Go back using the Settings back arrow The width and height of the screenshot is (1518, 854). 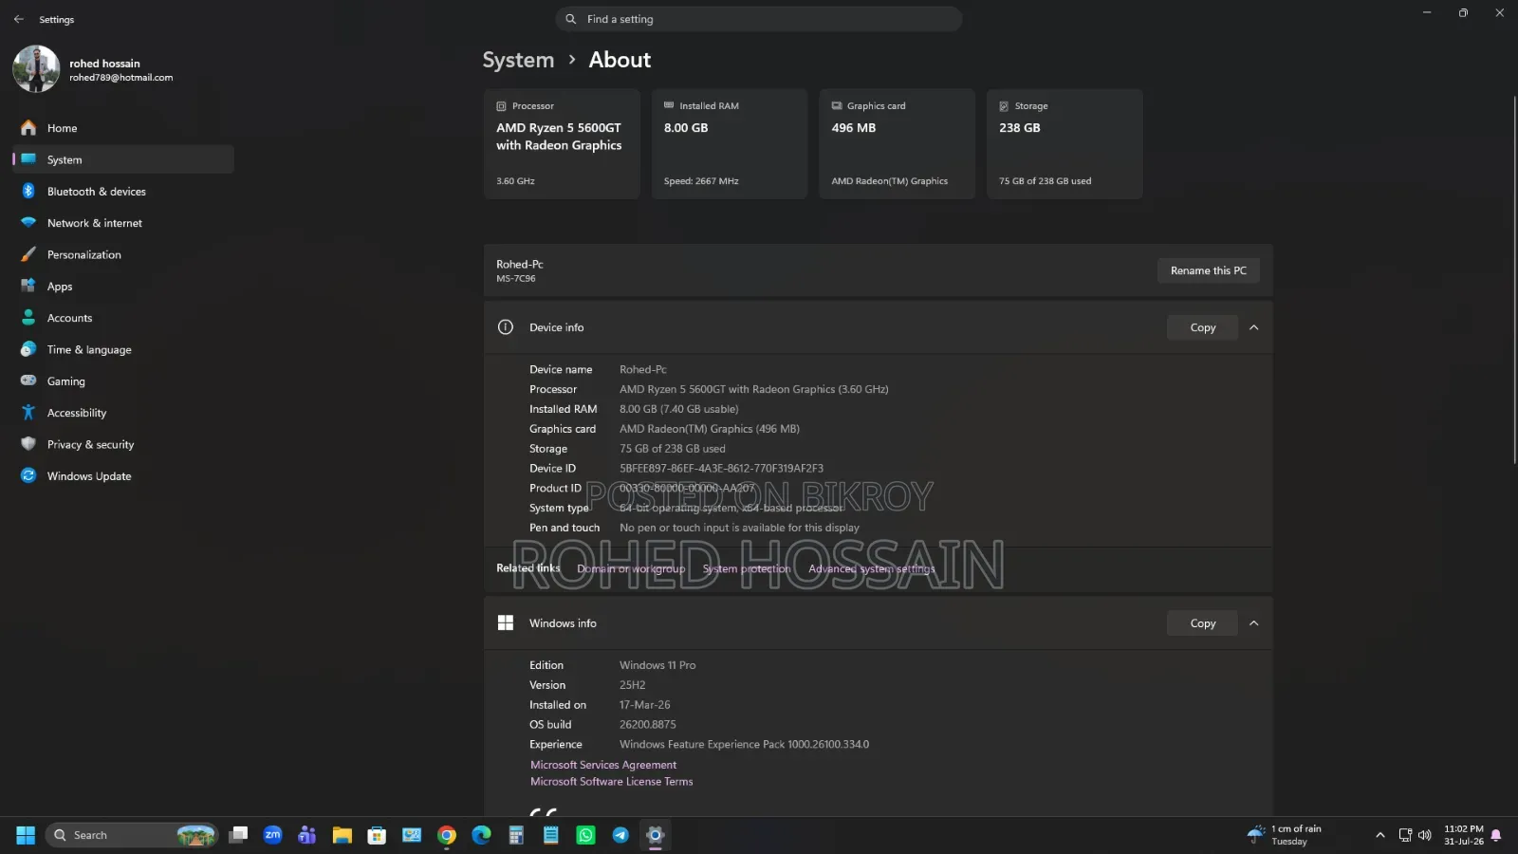tap(18, 19)
